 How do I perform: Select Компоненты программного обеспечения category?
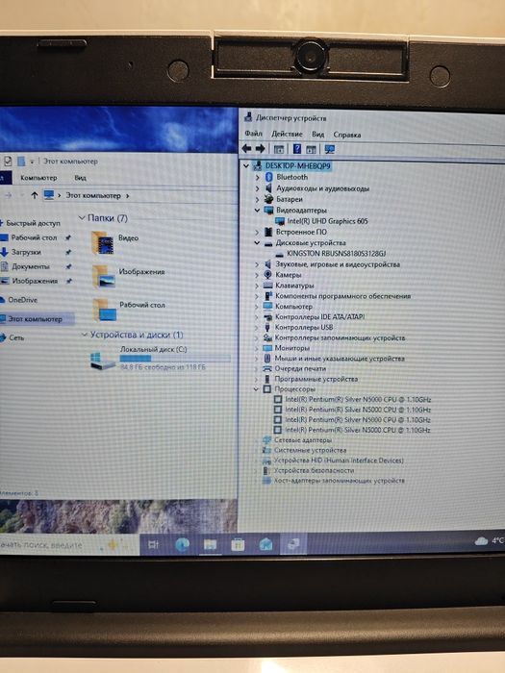(342, 296)
